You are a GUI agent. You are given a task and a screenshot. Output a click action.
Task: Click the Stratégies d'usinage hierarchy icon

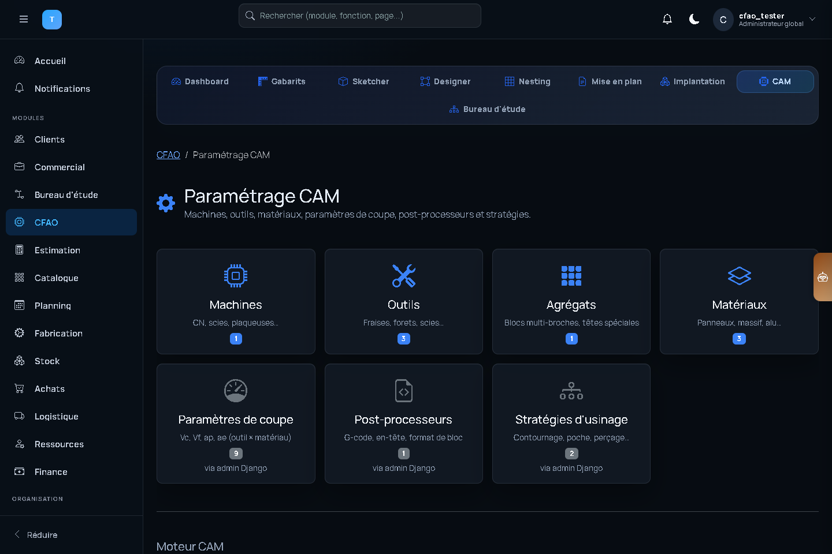571,391
